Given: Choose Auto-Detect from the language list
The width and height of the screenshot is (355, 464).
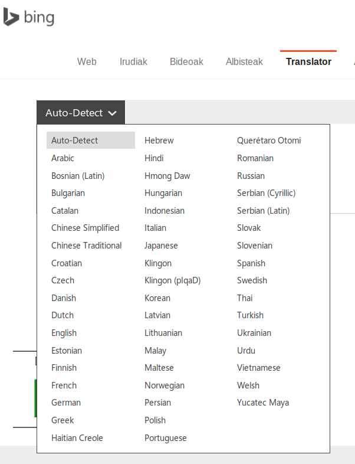Looking at the screenshot, I should pos(75,140).
